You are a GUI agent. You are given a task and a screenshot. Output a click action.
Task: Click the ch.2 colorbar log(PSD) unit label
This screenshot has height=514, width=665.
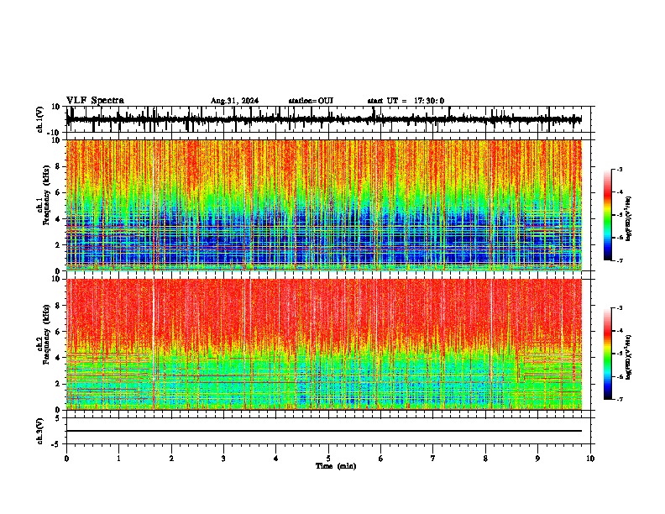point(629,357)
